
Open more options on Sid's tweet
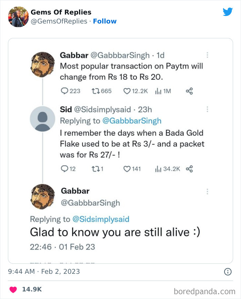[x=207, y=109]
